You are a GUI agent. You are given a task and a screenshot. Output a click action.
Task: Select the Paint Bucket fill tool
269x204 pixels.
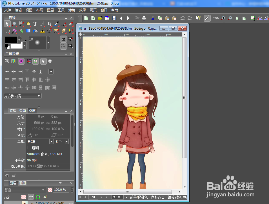[x=35, y=31]
